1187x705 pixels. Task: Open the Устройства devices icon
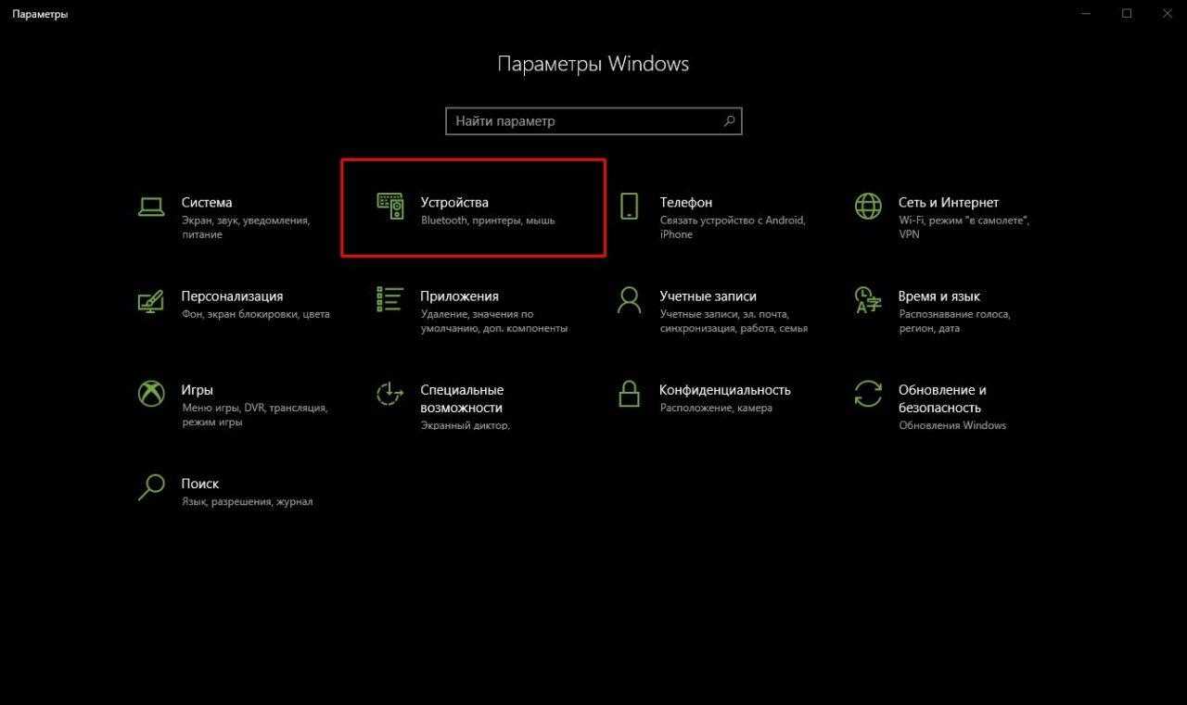(390, 206)
